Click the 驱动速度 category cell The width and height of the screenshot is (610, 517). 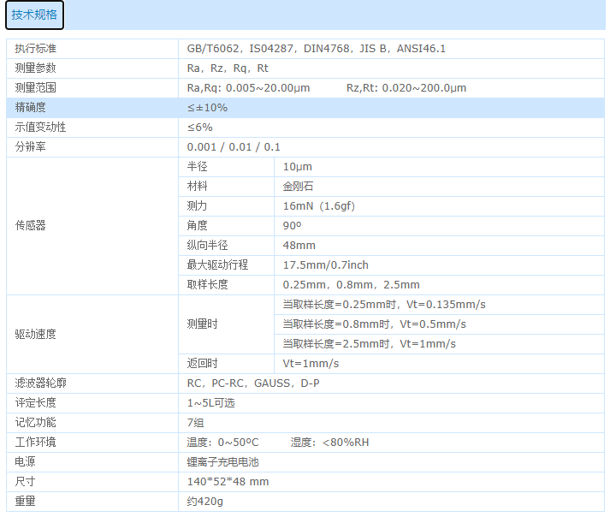tap(36, 334)
